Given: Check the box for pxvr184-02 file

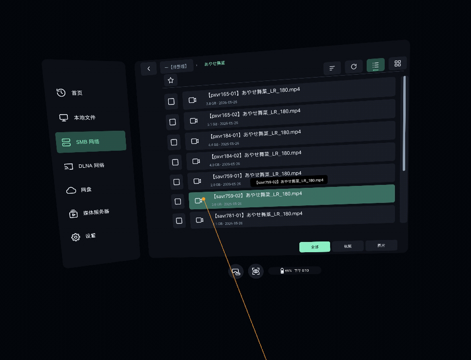Looking at the screenshot, I should (175, 162).
